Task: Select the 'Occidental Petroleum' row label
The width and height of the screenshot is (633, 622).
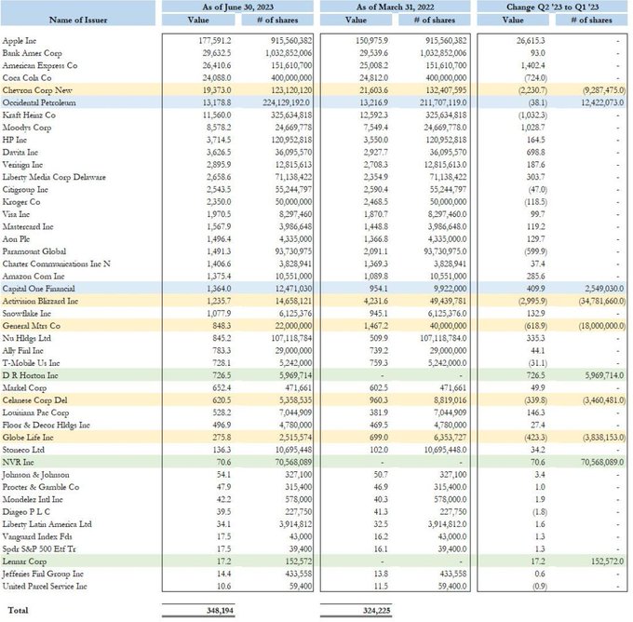Action: 39,102
